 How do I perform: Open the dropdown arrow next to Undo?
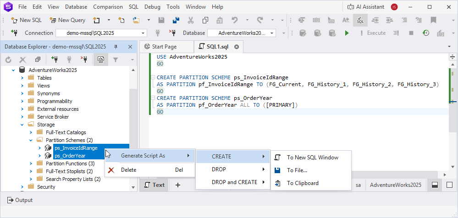tap(247, 20)
